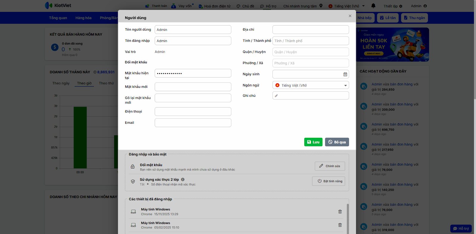The image size is (476, 234).
Task: Open the calendar picker for Ngày sinh
Action: click(x=345, y=74)
